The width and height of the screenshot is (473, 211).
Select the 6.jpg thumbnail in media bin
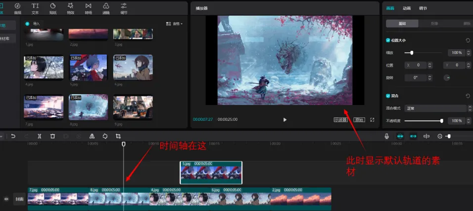pos(133,67)
